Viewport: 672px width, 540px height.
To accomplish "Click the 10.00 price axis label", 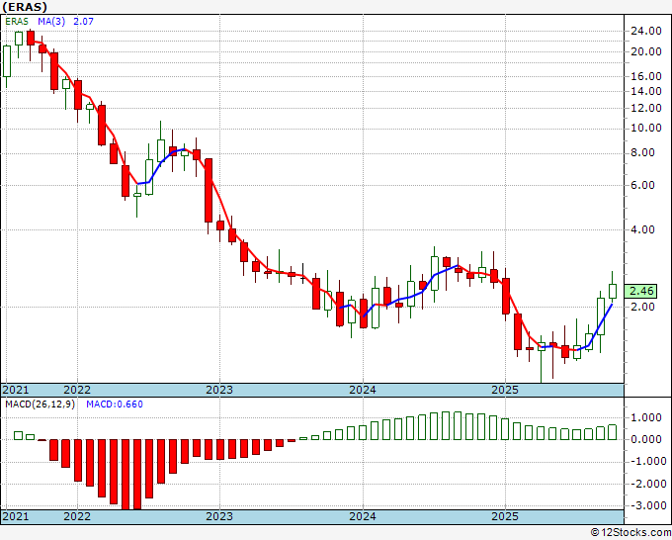I will [x=646, y=128].
